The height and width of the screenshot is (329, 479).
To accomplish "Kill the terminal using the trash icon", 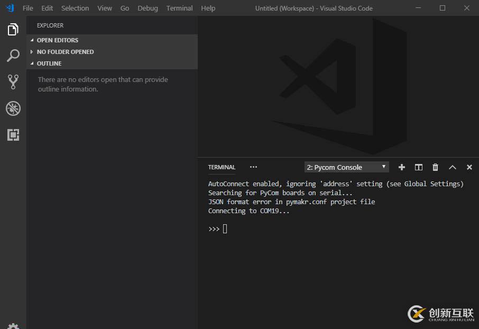I will (x=435, y=167).
